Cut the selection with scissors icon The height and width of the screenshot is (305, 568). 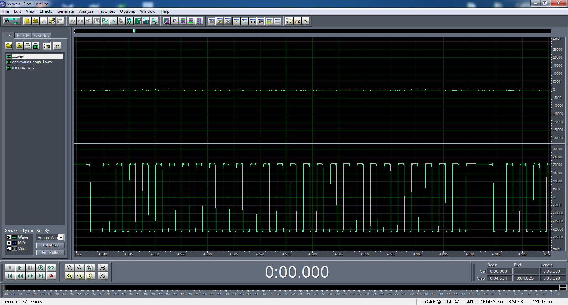click(113, 21)
